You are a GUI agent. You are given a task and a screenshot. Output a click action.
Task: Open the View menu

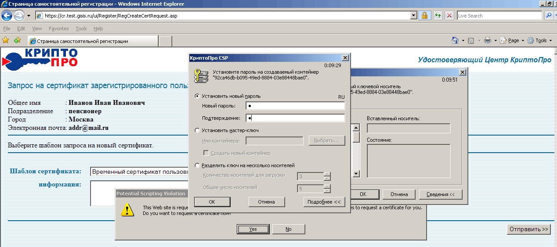pos(37,29)
